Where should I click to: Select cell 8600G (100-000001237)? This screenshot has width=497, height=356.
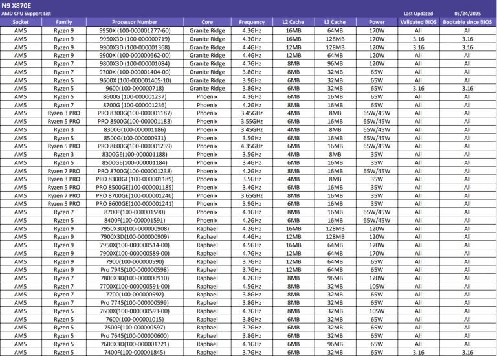pyautogui.click(x=135, y=96)
